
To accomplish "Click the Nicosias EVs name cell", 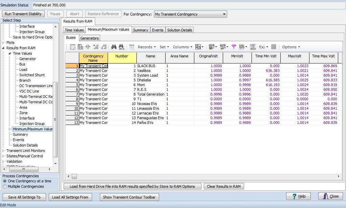I will tap(151, 104).
